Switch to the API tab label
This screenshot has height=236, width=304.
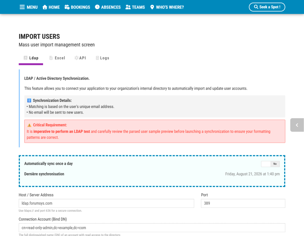coord(83,58)
